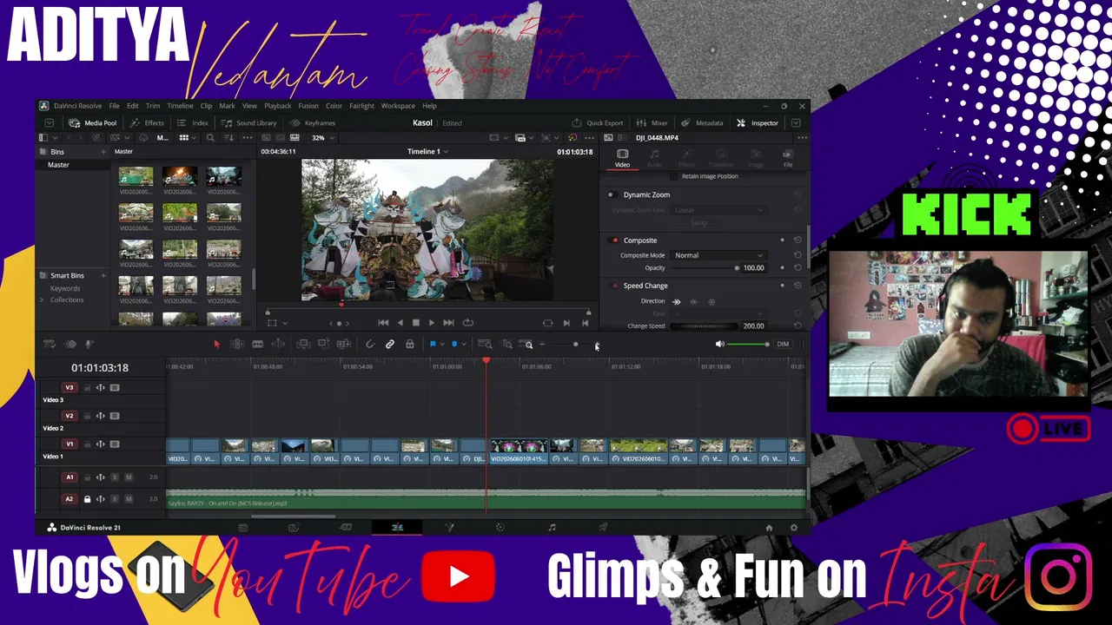Open Media Pool three-dot options menu
This screenshot has width=1112, height=625.
point(247,138)
